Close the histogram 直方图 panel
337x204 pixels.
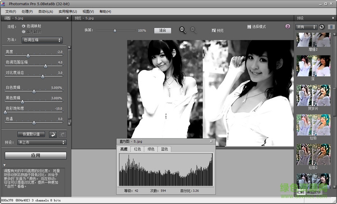[211, 141]
